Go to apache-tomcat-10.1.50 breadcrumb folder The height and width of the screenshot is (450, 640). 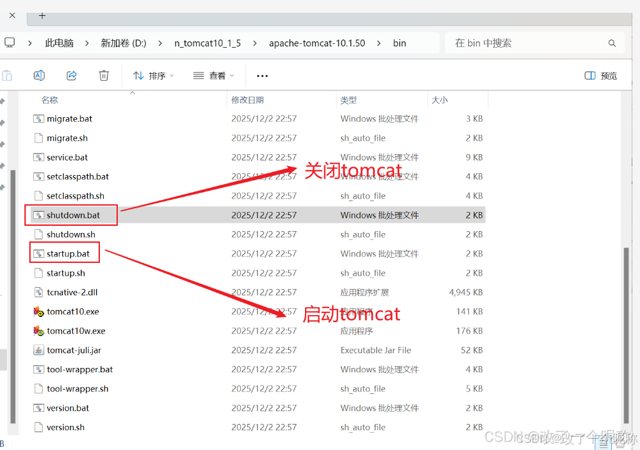tap(316, 43)
